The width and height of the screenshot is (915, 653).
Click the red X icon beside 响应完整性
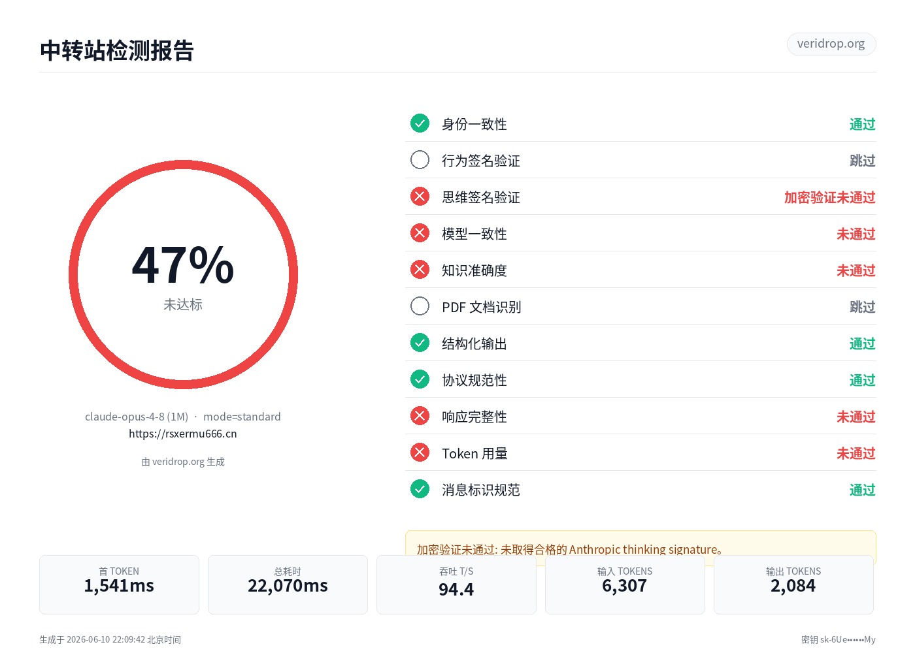[420, 416]
